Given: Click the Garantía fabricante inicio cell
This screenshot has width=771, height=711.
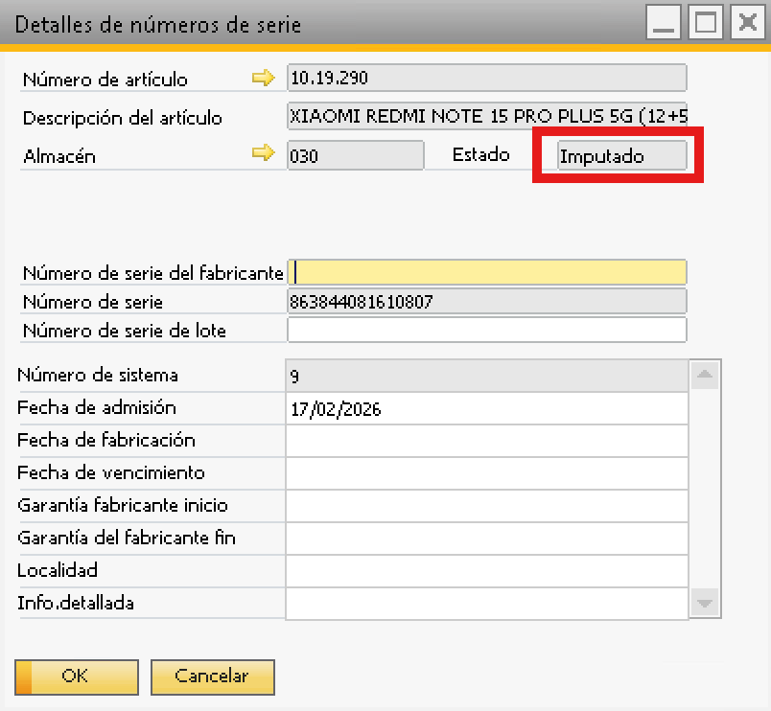Looking at the screenshot, I should point(487,506).
